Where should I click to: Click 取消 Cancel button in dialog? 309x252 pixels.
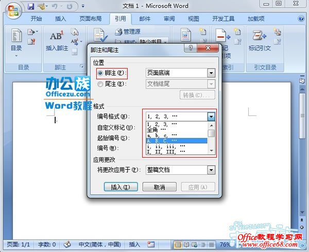coord(160,187)
